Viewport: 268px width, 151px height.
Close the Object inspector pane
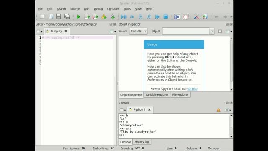231,24
